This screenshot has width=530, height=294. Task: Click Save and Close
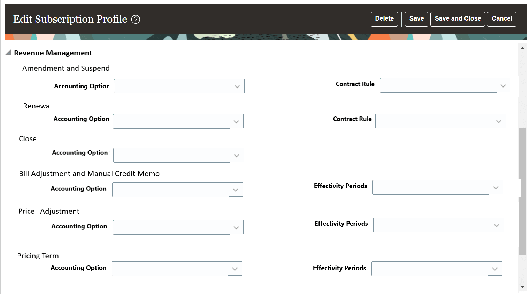(458, 19)
